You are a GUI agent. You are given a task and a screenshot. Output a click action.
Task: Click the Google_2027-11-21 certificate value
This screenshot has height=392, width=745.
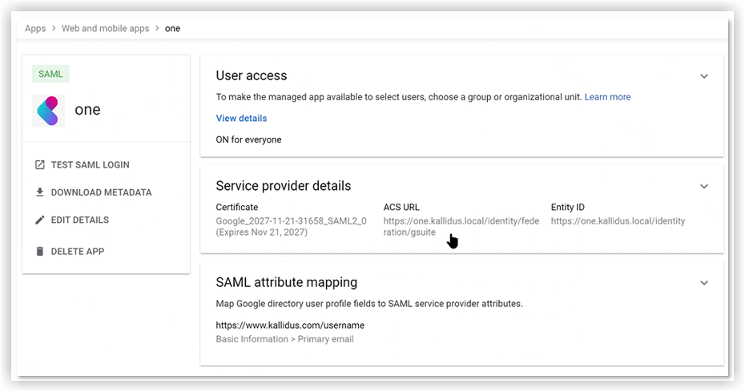292,226
